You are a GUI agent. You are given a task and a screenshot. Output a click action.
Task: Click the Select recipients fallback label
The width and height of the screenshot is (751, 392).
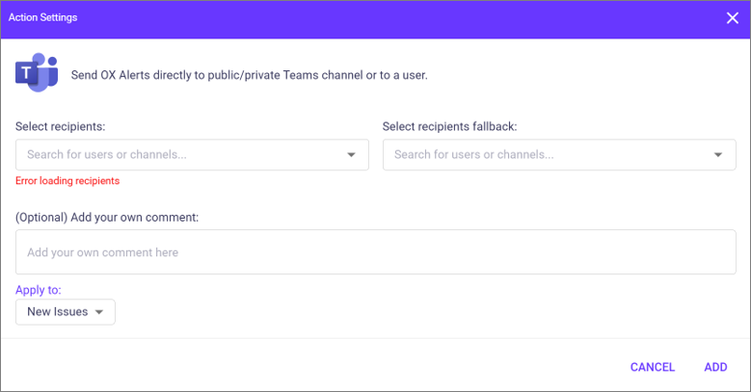tap(450, 126)
